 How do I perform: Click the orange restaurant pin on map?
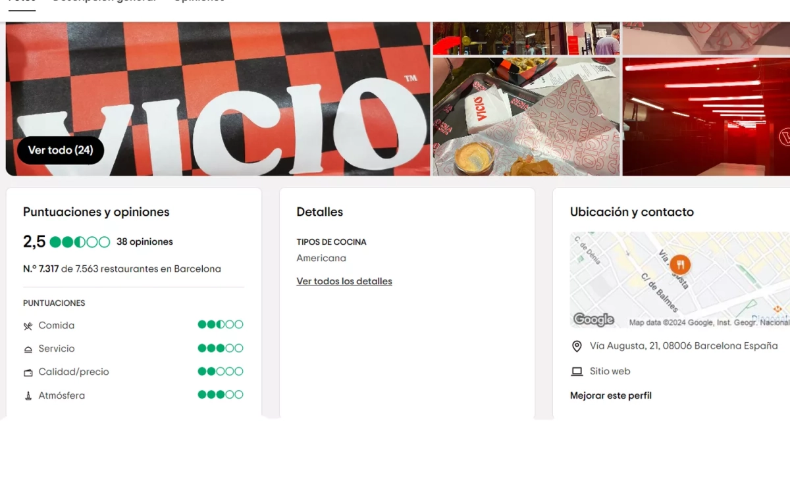point(680,266)
